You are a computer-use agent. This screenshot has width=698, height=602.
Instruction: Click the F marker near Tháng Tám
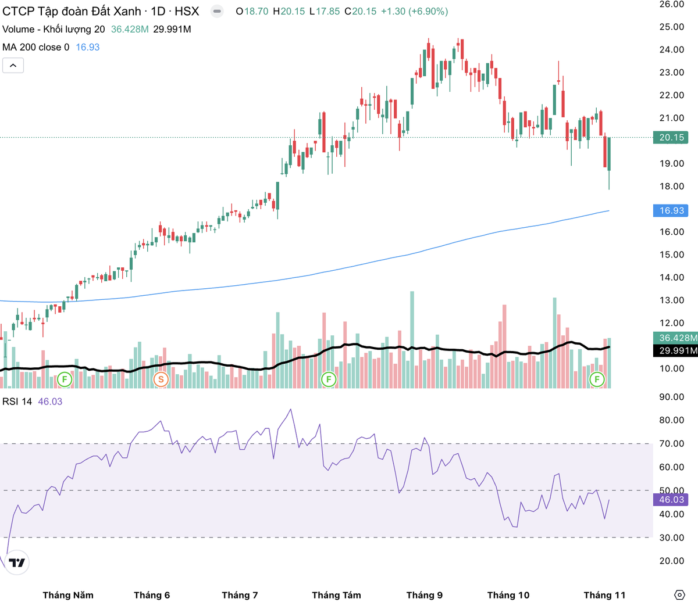329,380
